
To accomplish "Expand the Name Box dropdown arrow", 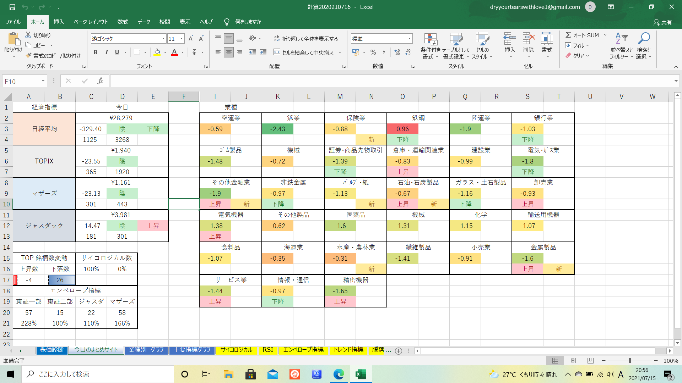I will coord(43,81).
